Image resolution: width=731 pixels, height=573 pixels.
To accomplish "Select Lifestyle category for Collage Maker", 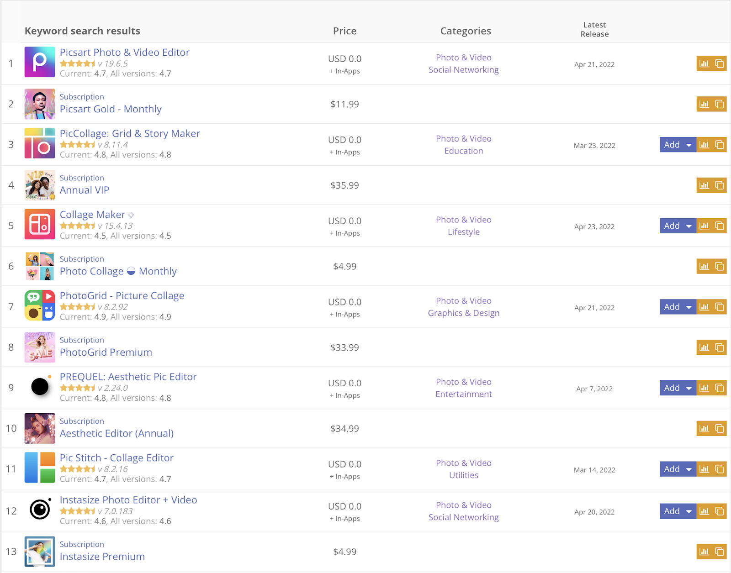I will (x=464, y=232).
